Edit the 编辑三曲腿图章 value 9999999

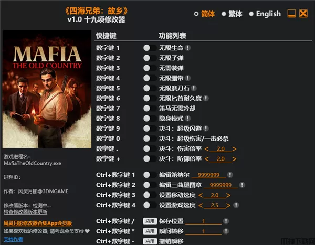point(220,185)
